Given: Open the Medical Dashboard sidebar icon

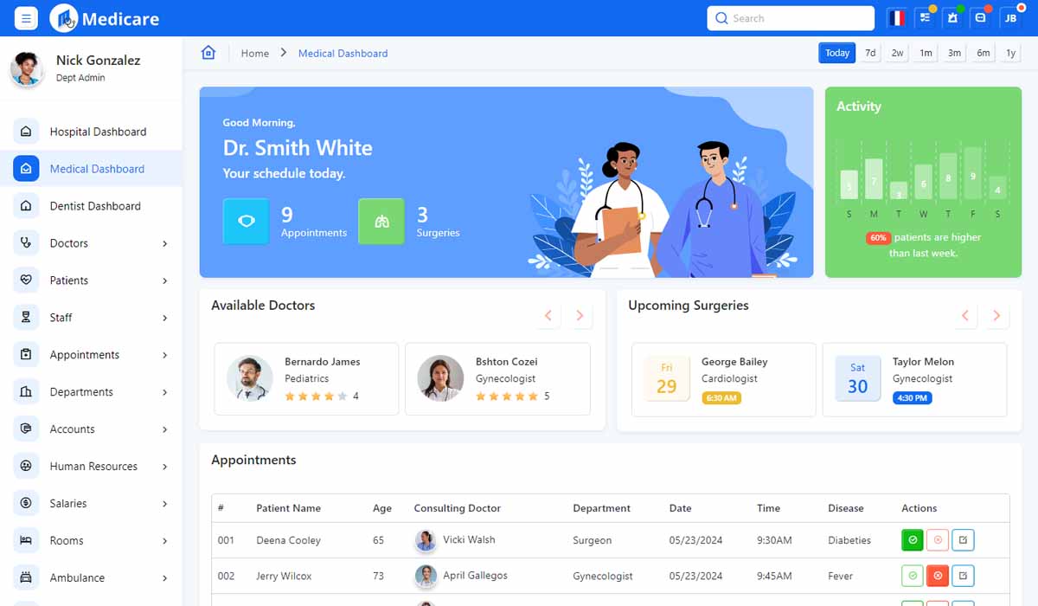Looking at the screenshot, I should (x=26, y=168).
